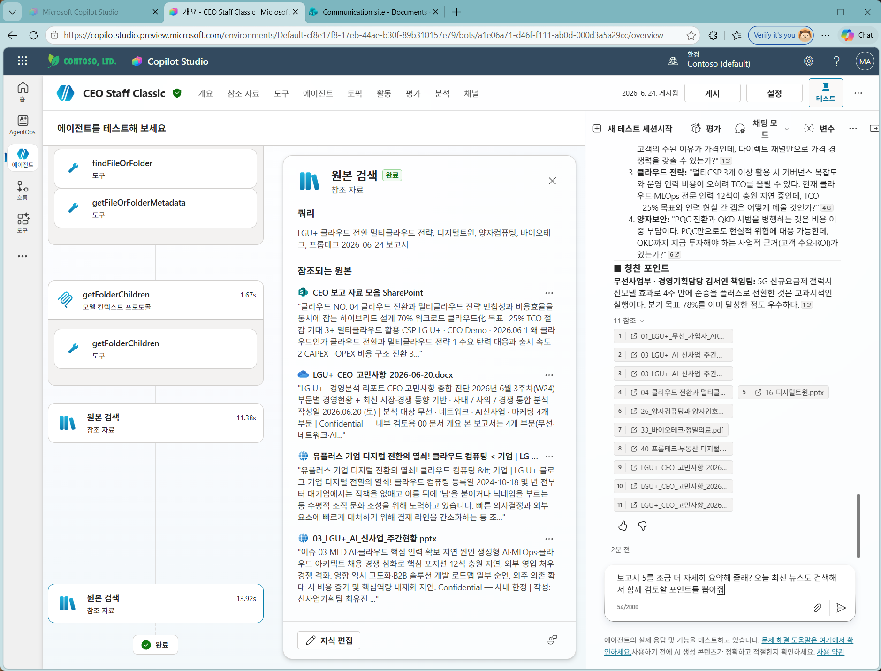
Task: Open the 사용 약관 link
Action: (x=830, y=652)
